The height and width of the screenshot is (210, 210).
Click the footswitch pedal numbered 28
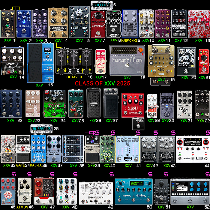(138, 124)
